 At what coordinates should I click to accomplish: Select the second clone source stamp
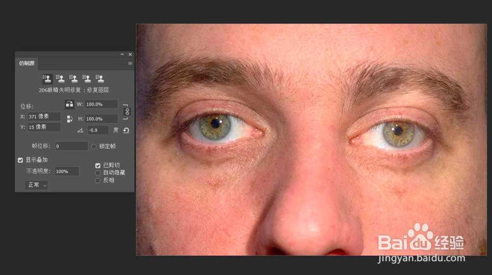60,79
